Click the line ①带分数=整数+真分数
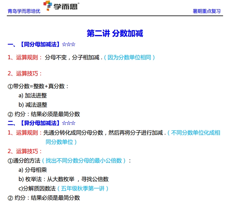 [38, 86]
